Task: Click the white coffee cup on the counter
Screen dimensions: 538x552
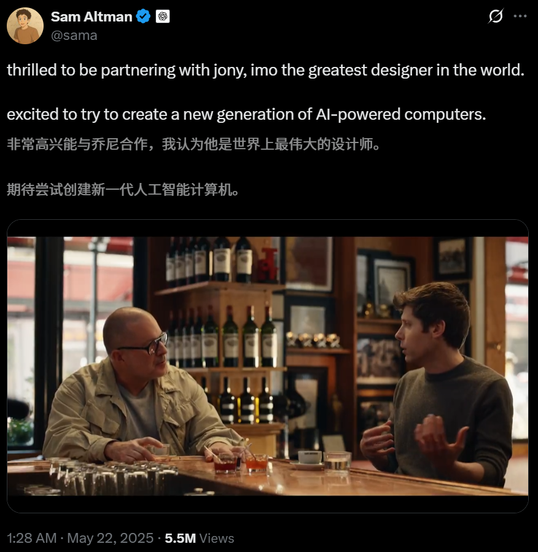Action: click(310, 457)
